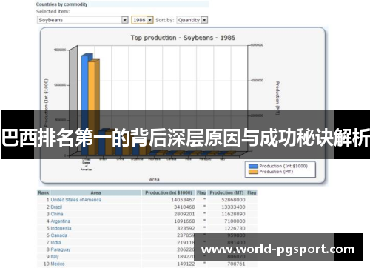
Task: Open the China country link
Action: [57, 214]
